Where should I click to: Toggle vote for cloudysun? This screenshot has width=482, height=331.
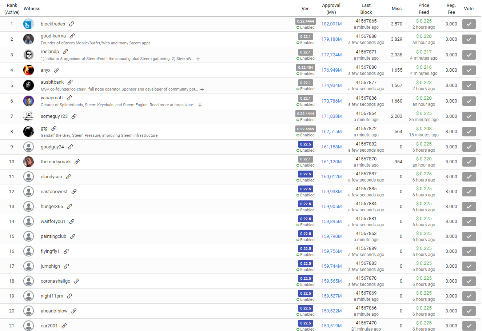point(469,177)
